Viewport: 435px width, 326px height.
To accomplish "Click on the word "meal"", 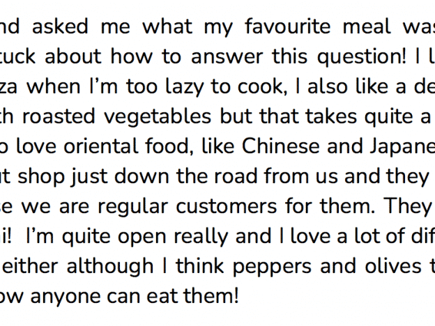I will pyautogui.click(x=367, y=26).
